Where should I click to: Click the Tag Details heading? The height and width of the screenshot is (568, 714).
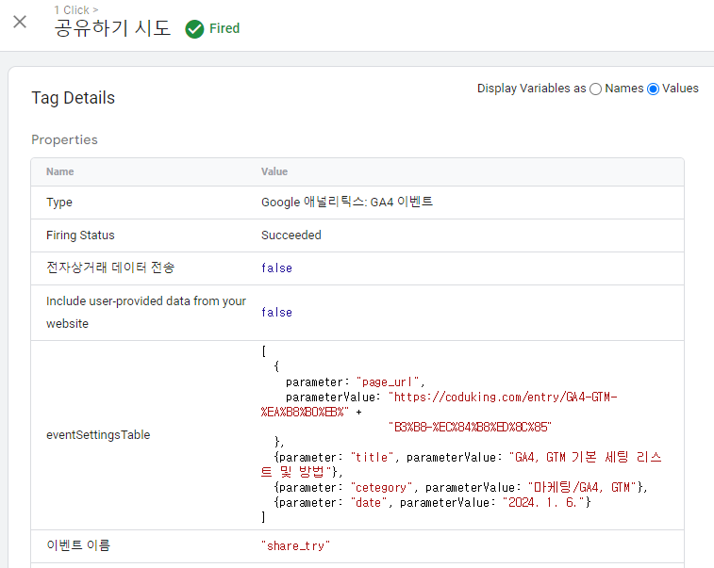(73, 98)
